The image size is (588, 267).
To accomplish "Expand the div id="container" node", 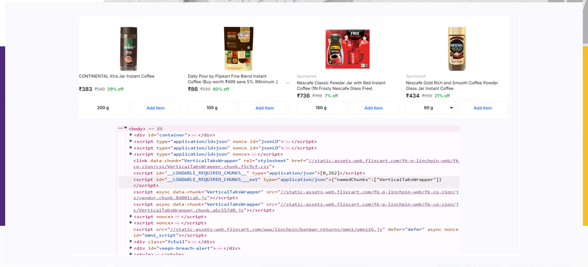I will pyautogui.click(x=131, y=135).
